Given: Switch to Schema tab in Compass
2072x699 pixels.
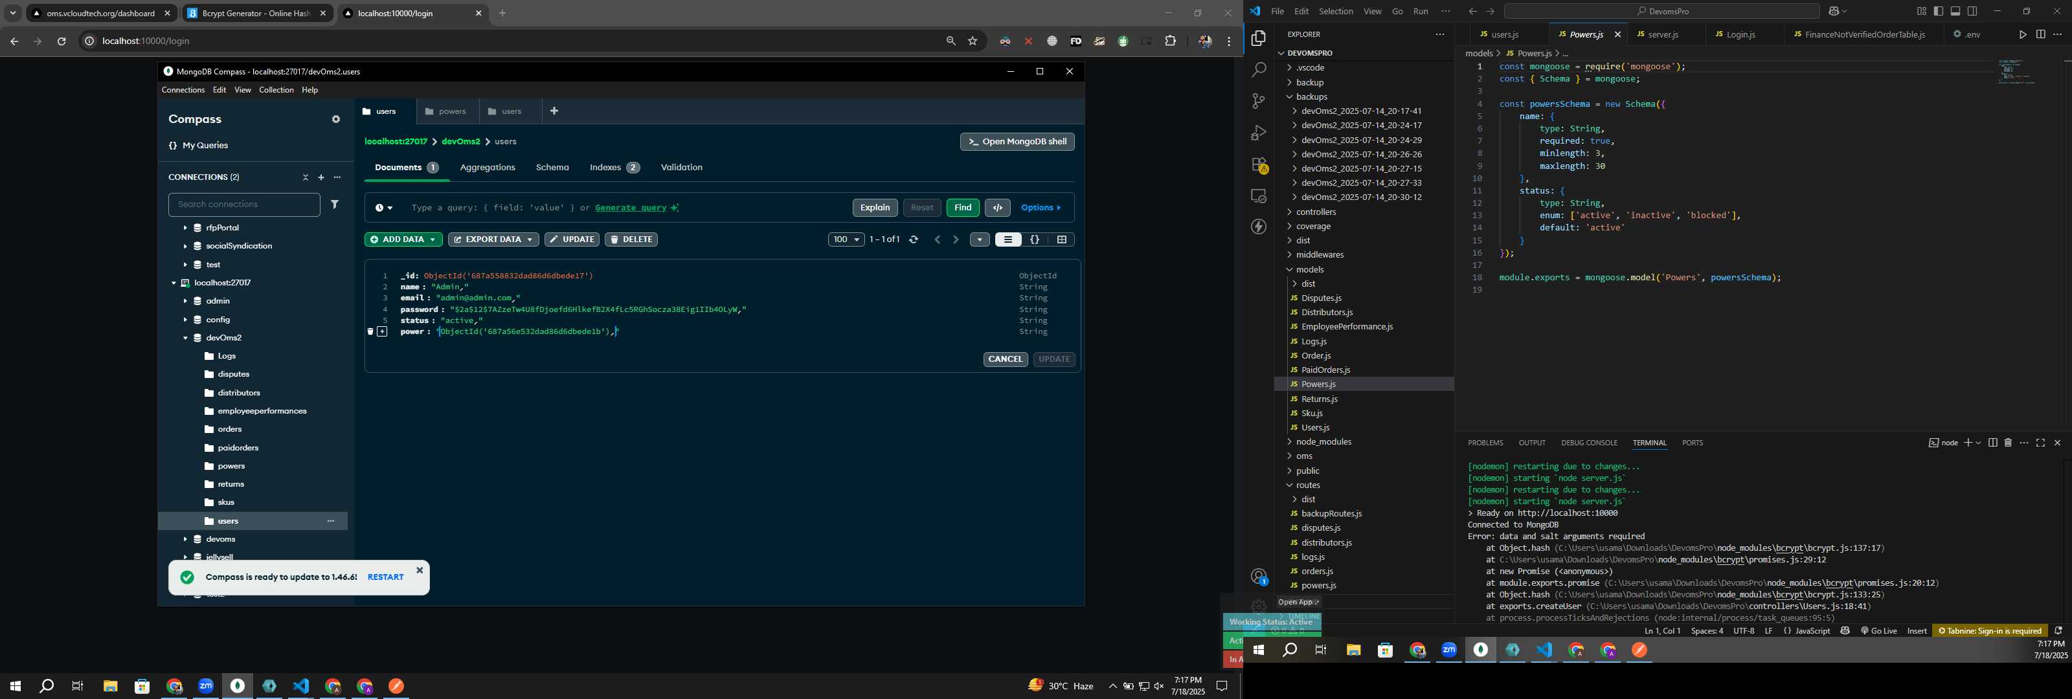Looking at the screenshot, I should click(552, 168).
